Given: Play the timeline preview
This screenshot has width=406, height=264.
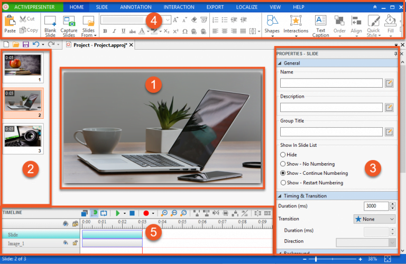Looking at the screenshot, I should (117, 213).
